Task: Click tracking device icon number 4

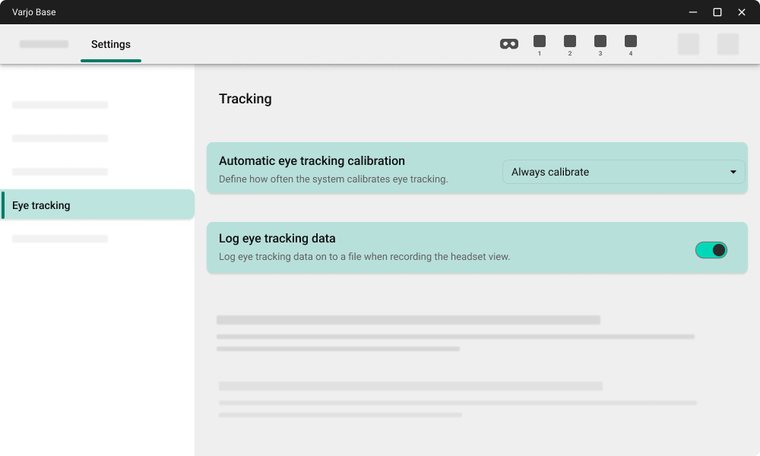Action: click(x=631, y=42)
